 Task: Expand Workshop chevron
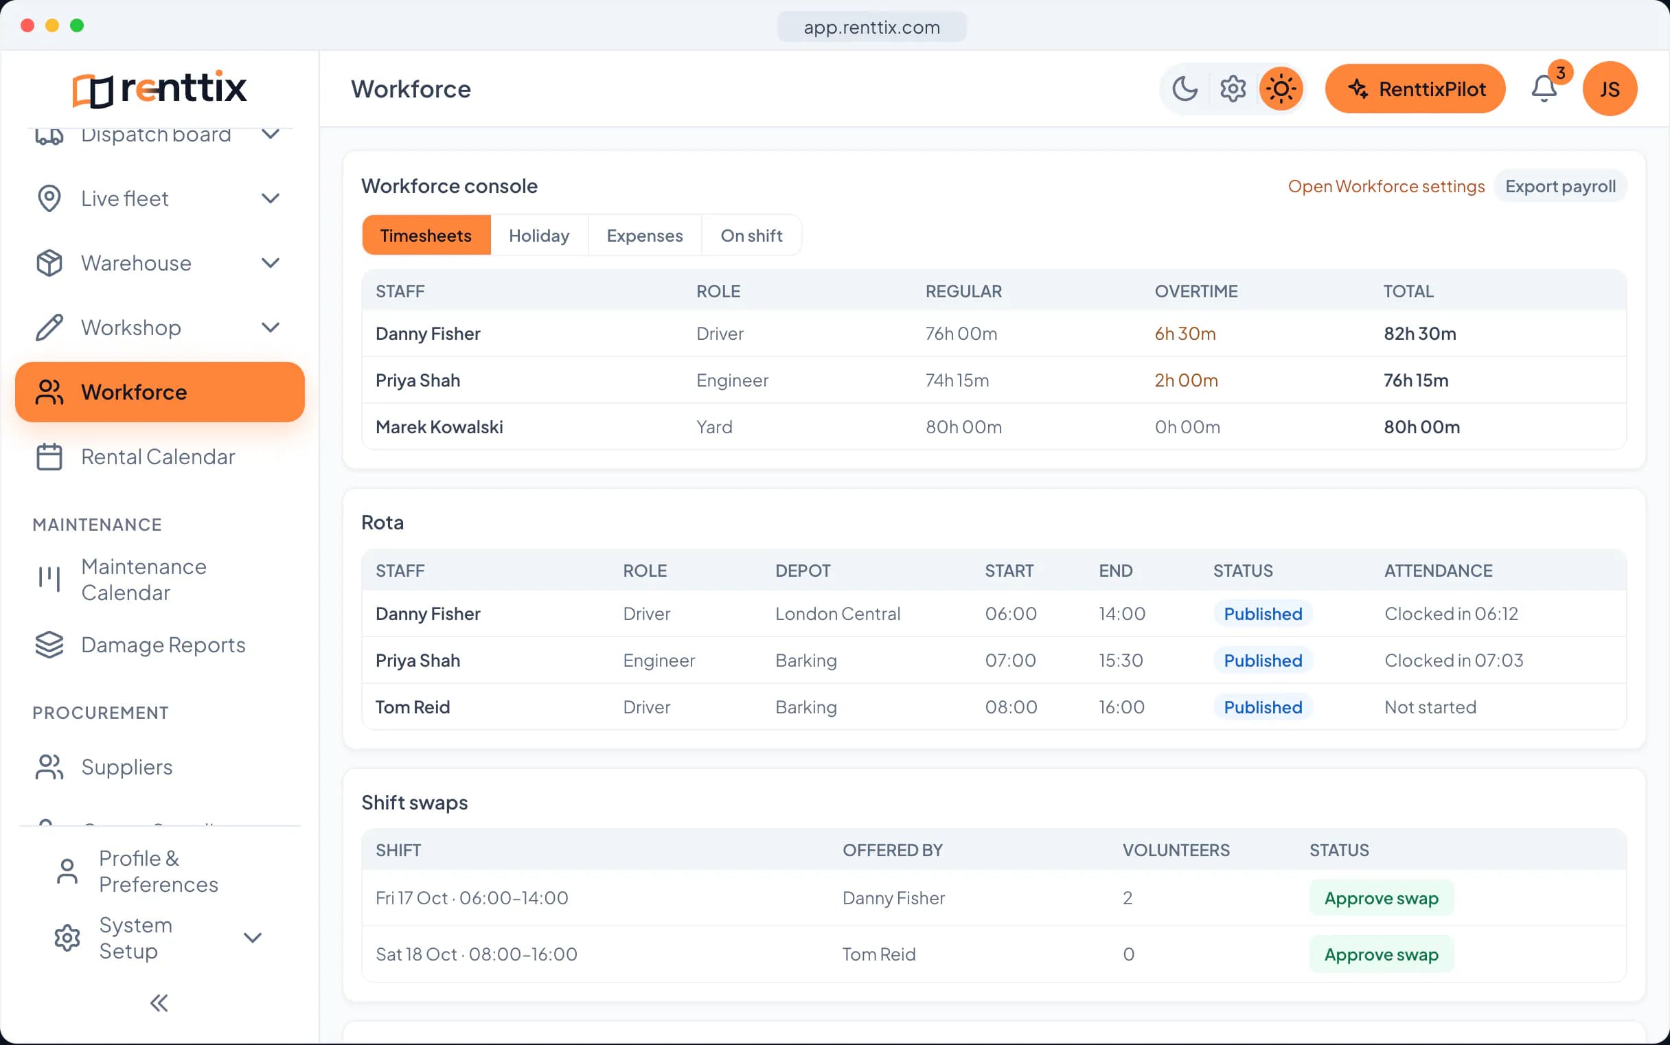click(271, 328)
